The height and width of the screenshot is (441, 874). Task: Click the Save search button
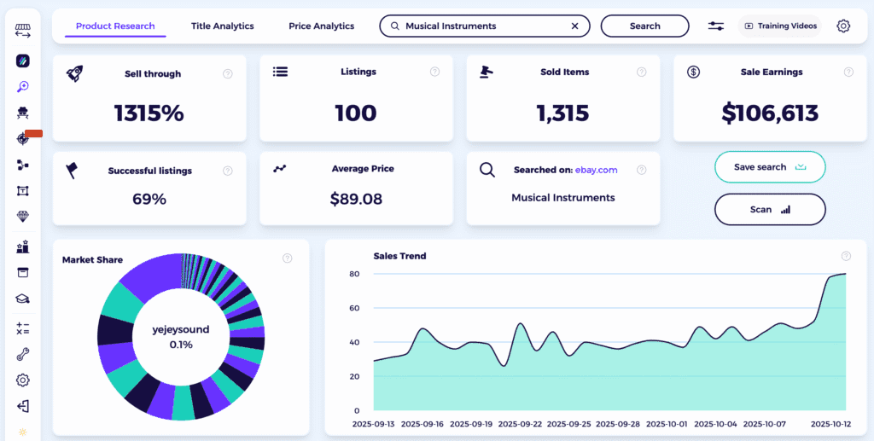pyautogui.click(x=769, y=167)
